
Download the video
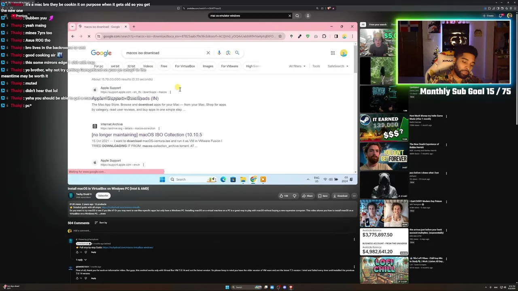click(340, 196)
